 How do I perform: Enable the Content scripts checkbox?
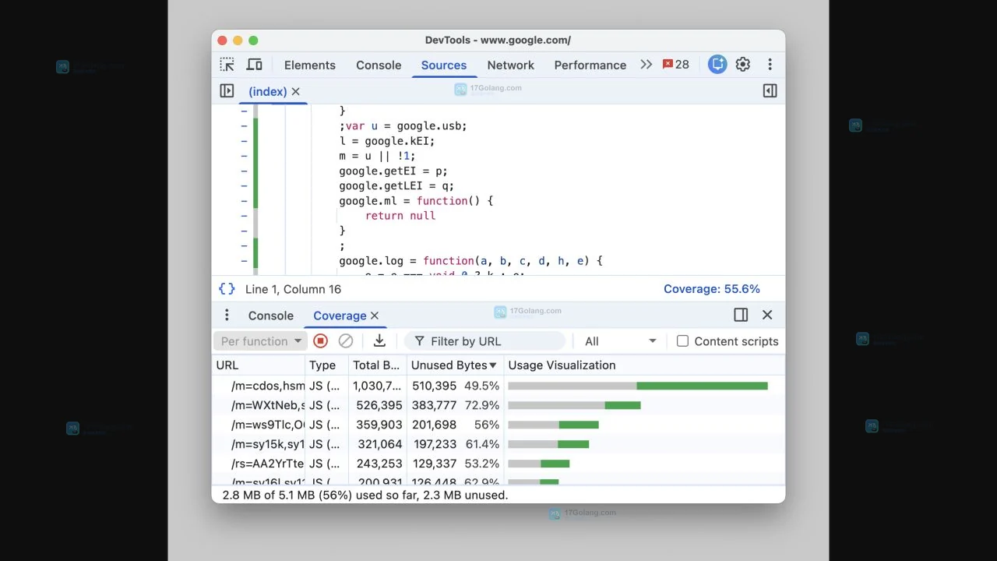point(682,341)
